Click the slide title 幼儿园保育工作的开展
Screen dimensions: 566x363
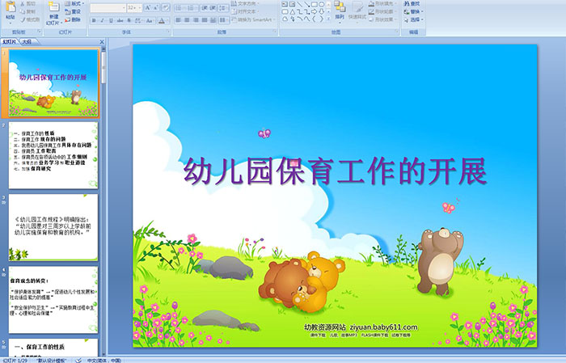pyautogui.click(x=336, y=171)
